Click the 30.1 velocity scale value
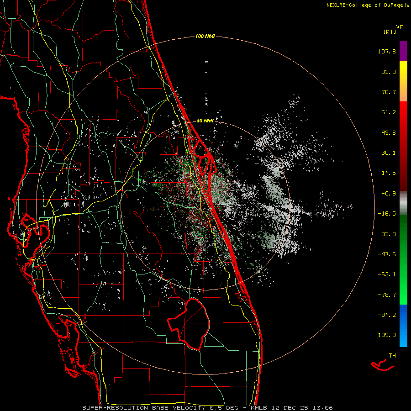The width and height of the screenshot is (411, 411). tap(389, 153)
